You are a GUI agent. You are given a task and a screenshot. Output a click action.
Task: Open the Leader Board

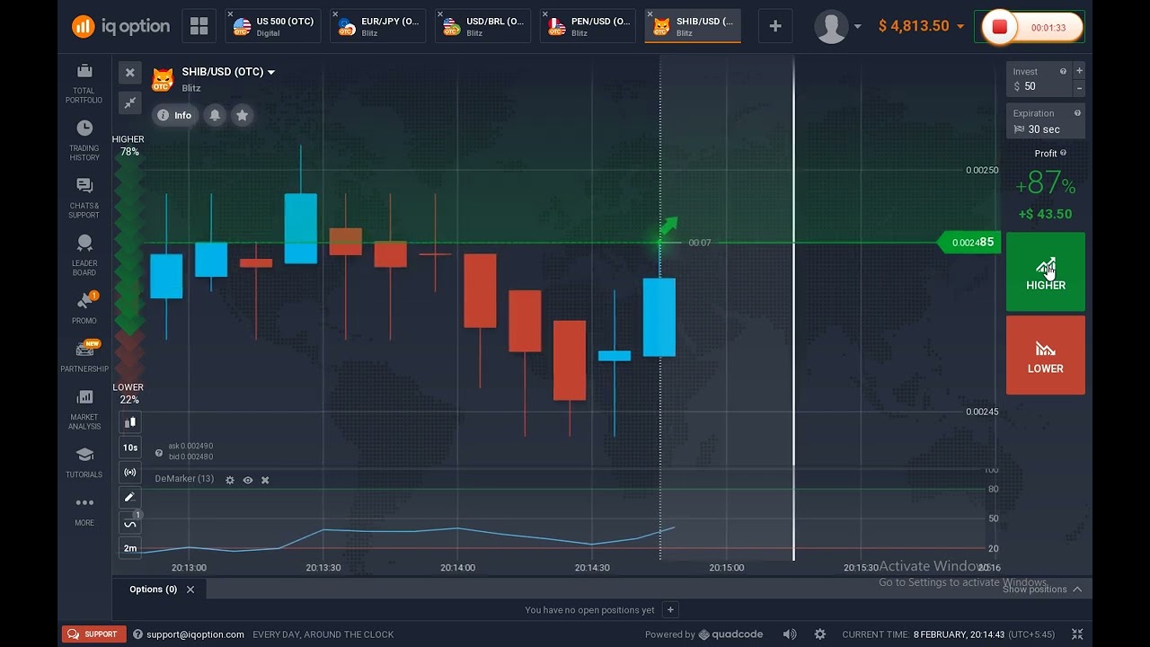pos(84,255)
